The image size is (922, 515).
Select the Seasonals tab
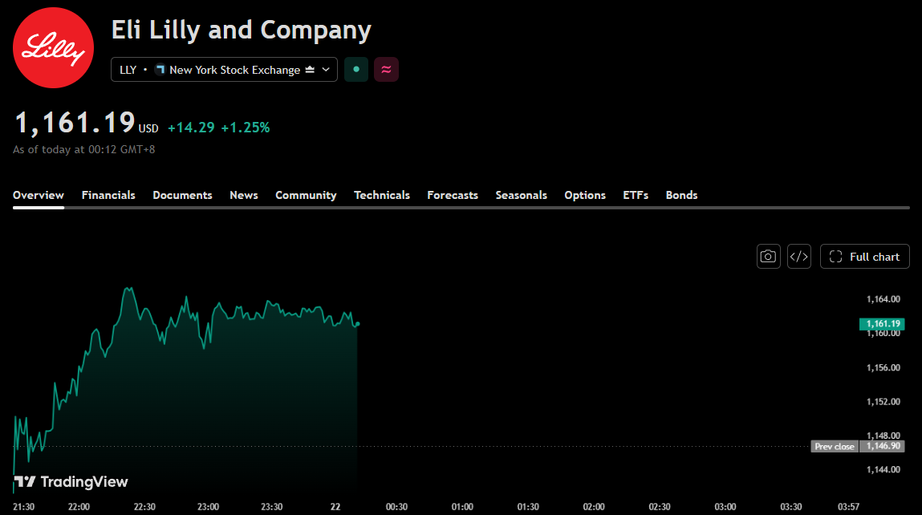click(521, 195)
